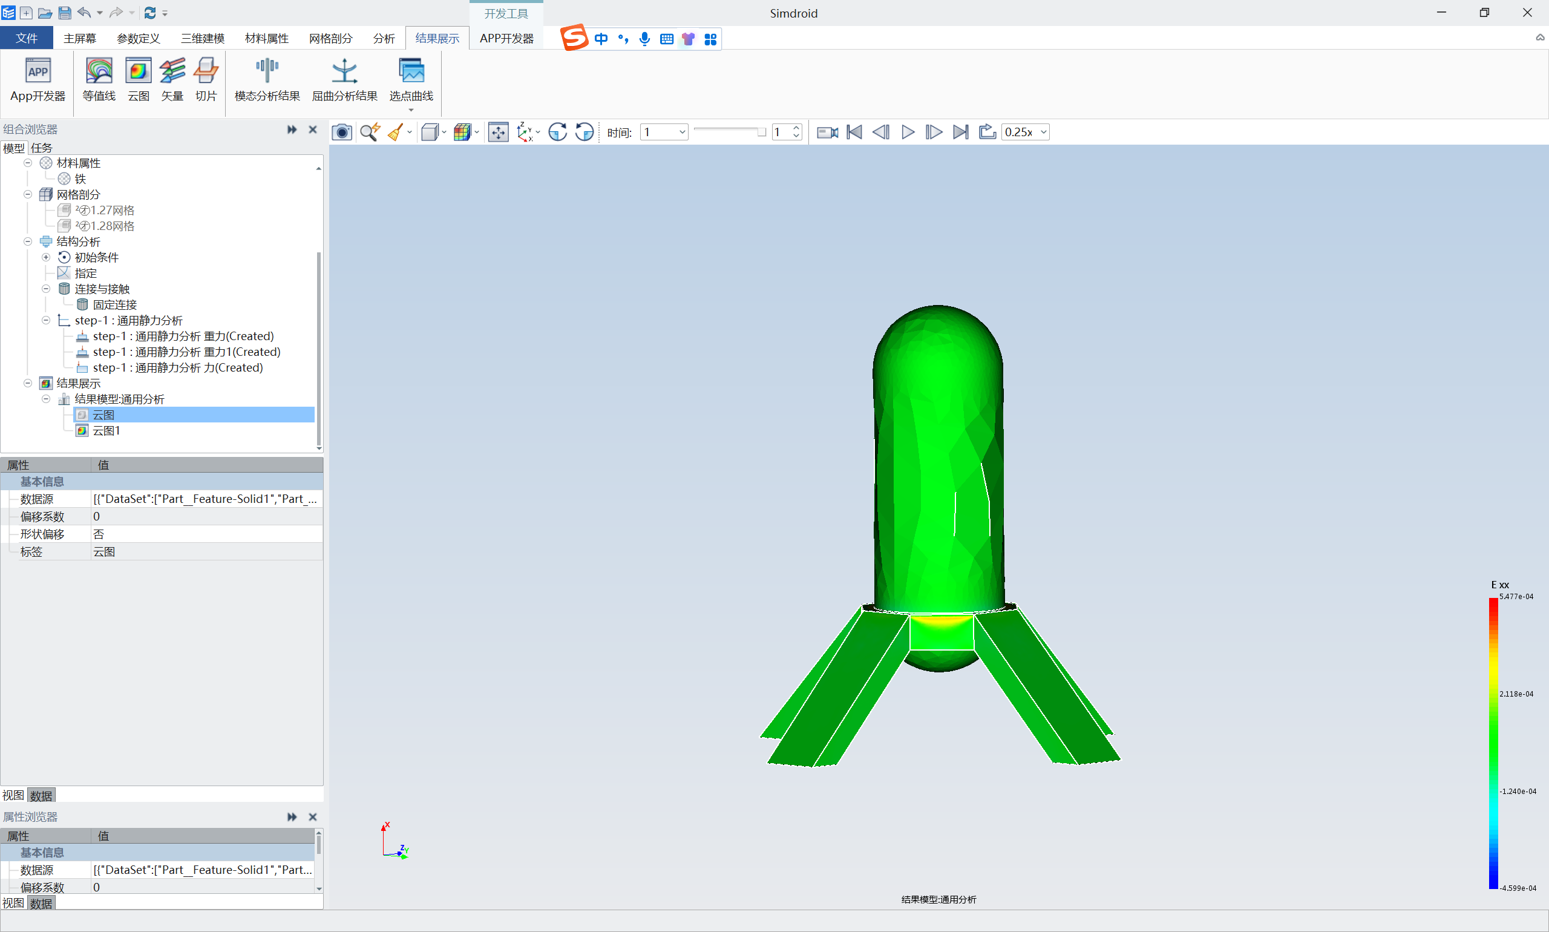Click the open folder quick access icon
The width and height of the screenshot is (1549, 932).
point(45,13)
